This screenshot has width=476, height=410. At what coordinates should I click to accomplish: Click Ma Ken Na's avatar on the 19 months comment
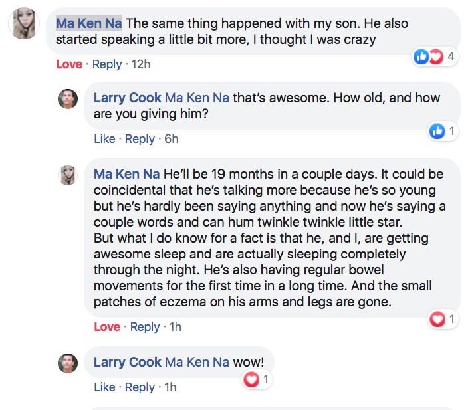pos(69,174)
